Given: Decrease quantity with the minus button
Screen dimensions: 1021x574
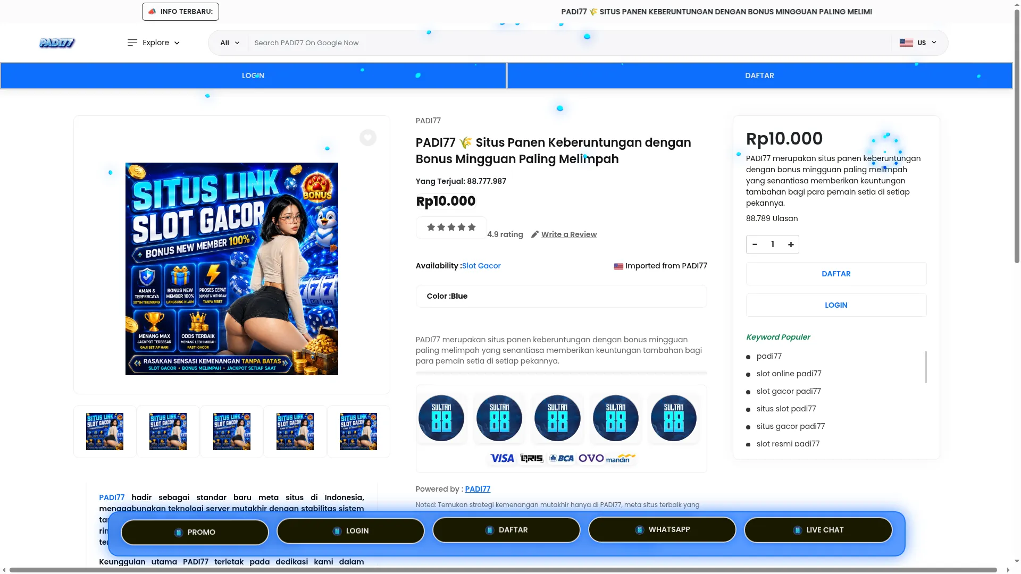Looking at the screenshot, I should 755,244.
